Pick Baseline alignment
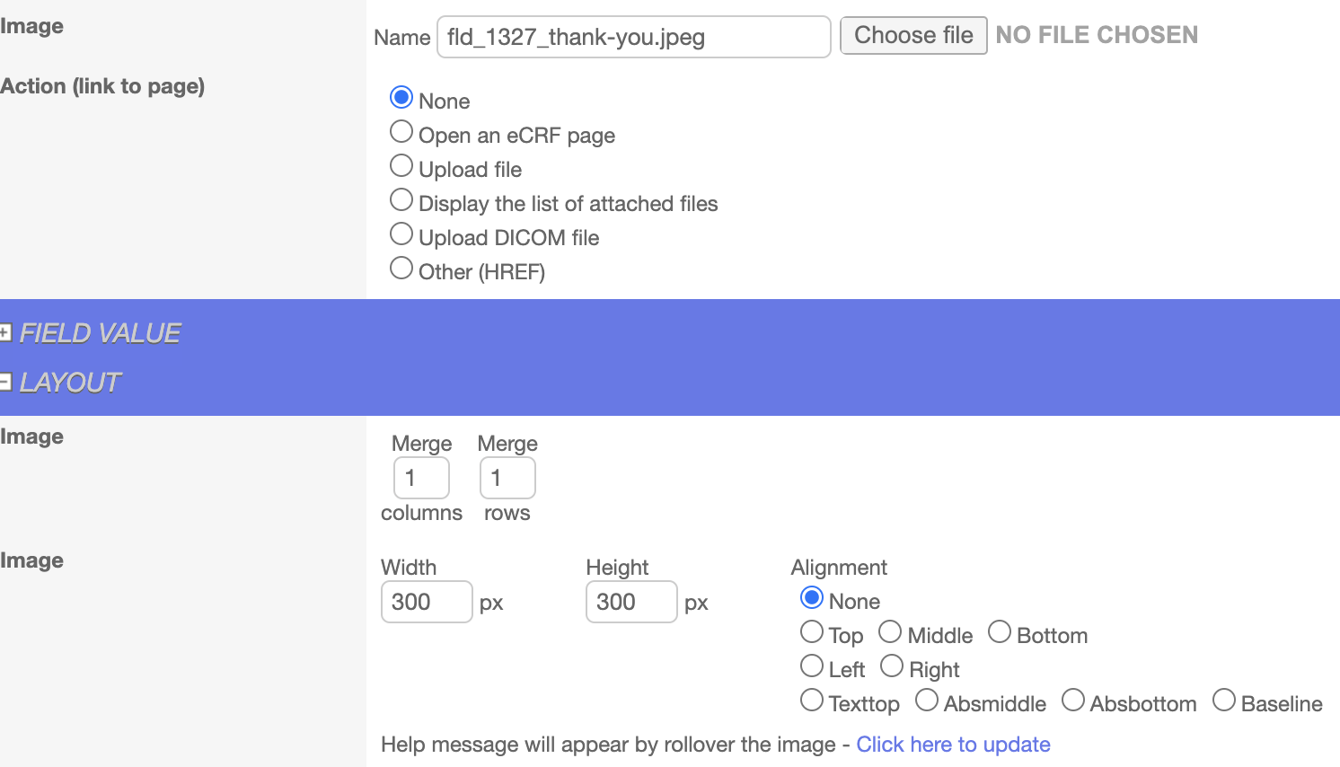 1224,701
